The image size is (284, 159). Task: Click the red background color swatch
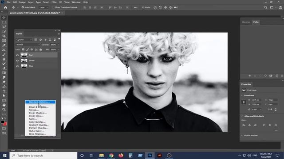point(5,124)
